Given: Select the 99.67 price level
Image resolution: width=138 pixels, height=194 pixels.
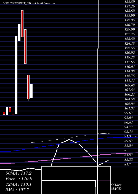Looking at the screenshot, I should point(129,113).
